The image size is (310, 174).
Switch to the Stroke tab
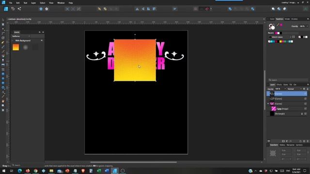(x=287, y=19)
